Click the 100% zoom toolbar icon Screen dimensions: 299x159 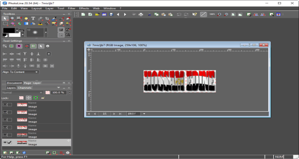coord(212,14)
